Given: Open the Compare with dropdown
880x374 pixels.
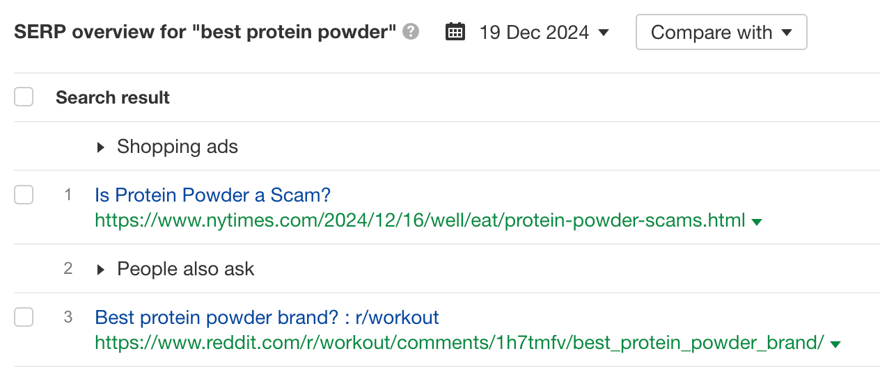Looking at the screenshot, I should coord(721,33).
